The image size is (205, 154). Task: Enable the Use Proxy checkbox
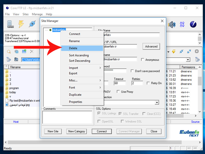(118, 92)
